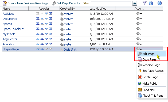Move Analytics page to the top

(38, 44)
